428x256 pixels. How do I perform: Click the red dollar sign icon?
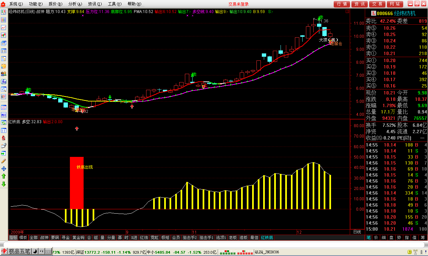point(4,138)
